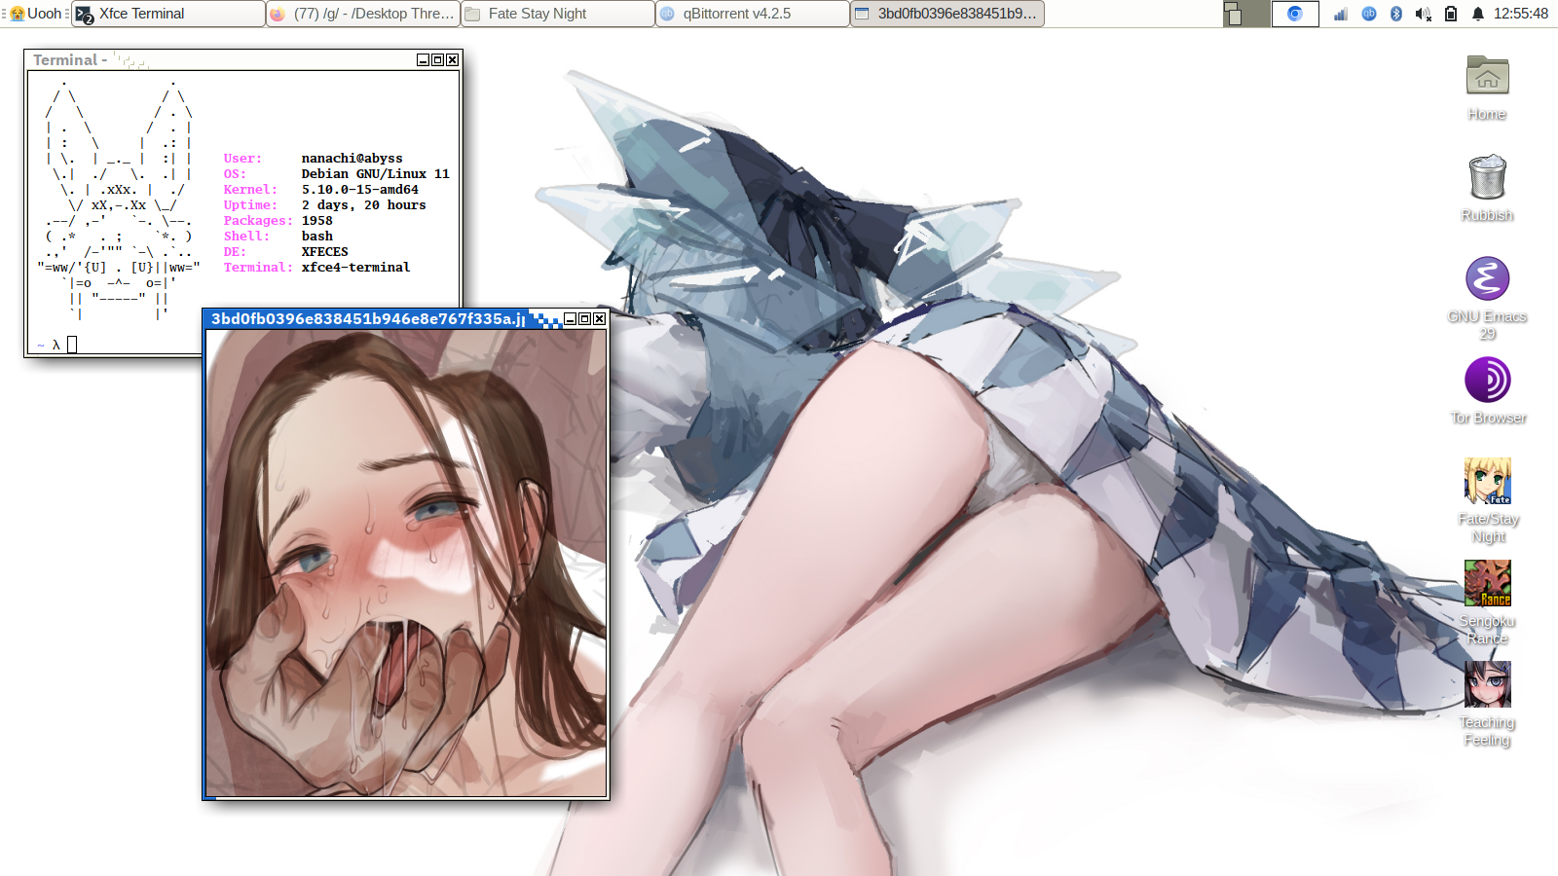Click the 'Kernel:' label in the terminal
Screen dimensions: 1558x876
[250, 189]
